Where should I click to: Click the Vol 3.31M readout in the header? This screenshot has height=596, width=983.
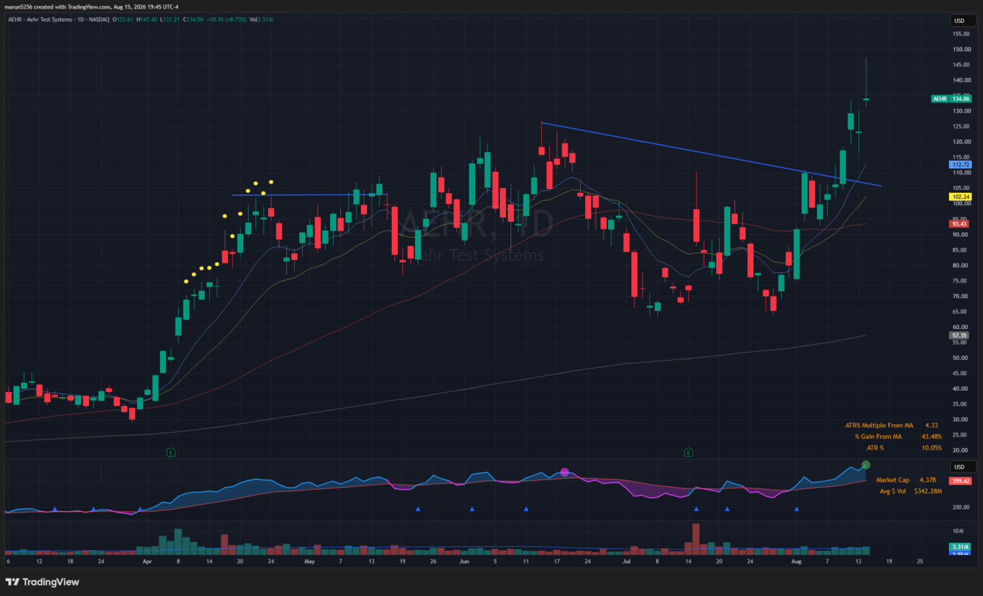(x=261, y=20)
